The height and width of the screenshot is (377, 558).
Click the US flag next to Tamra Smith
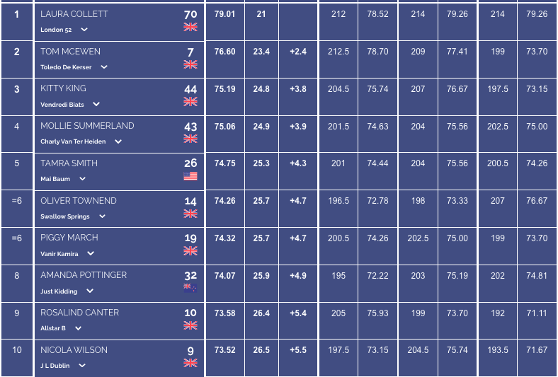[190, 176]
